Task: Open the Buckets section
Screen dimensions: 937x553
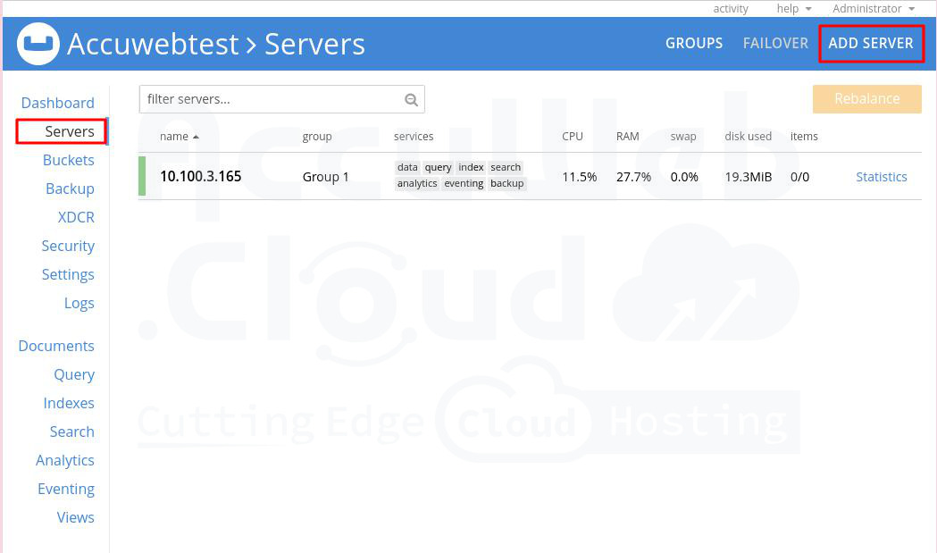Action: (x=68, y=160)
